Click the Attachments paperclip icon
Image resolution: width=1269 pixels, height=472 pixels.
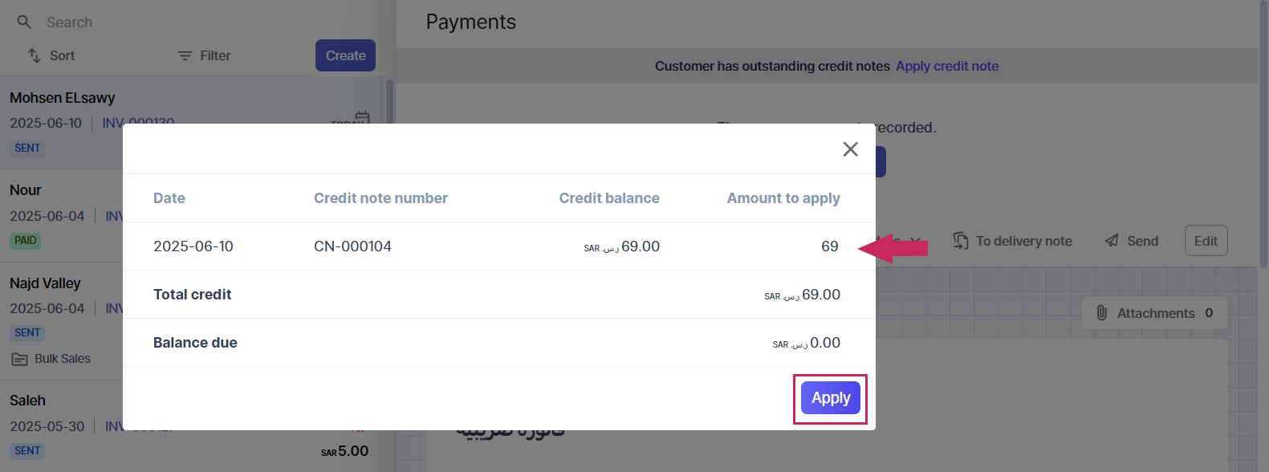1102,313
